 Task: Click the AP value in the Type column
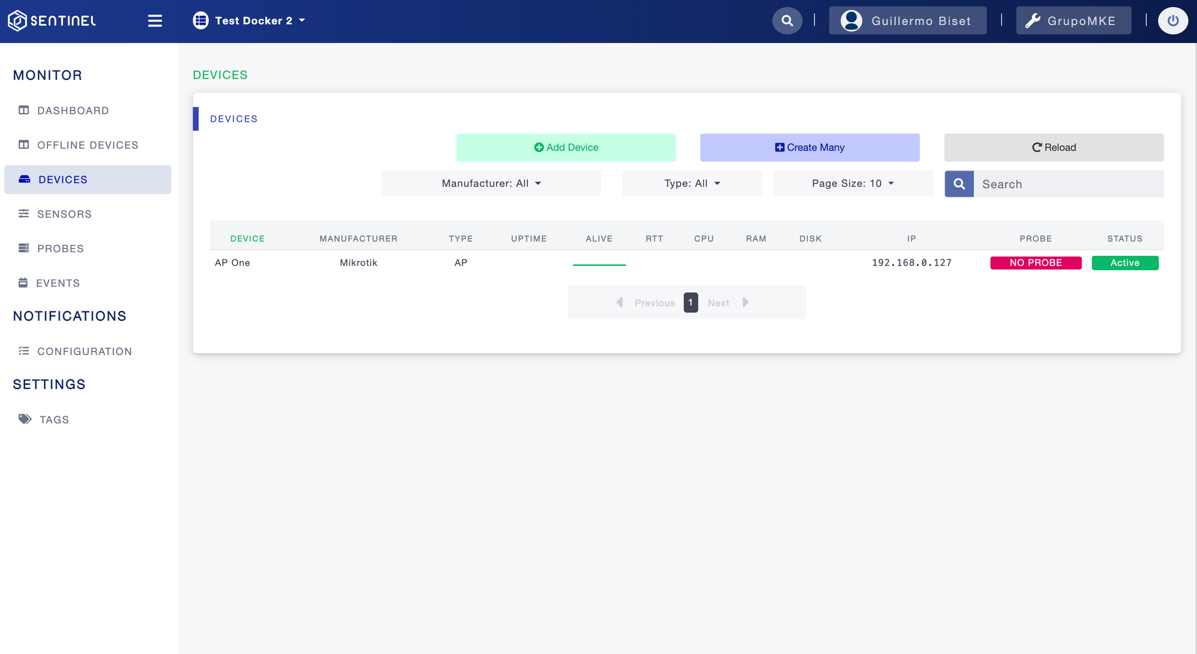point(461,263)
